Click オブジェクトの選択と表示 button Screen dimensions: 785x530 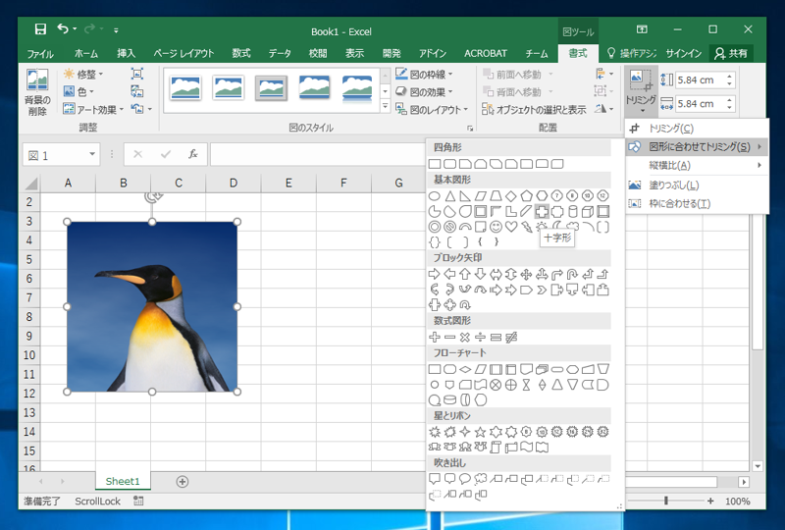pyautogui.click(x=535, y=110)
